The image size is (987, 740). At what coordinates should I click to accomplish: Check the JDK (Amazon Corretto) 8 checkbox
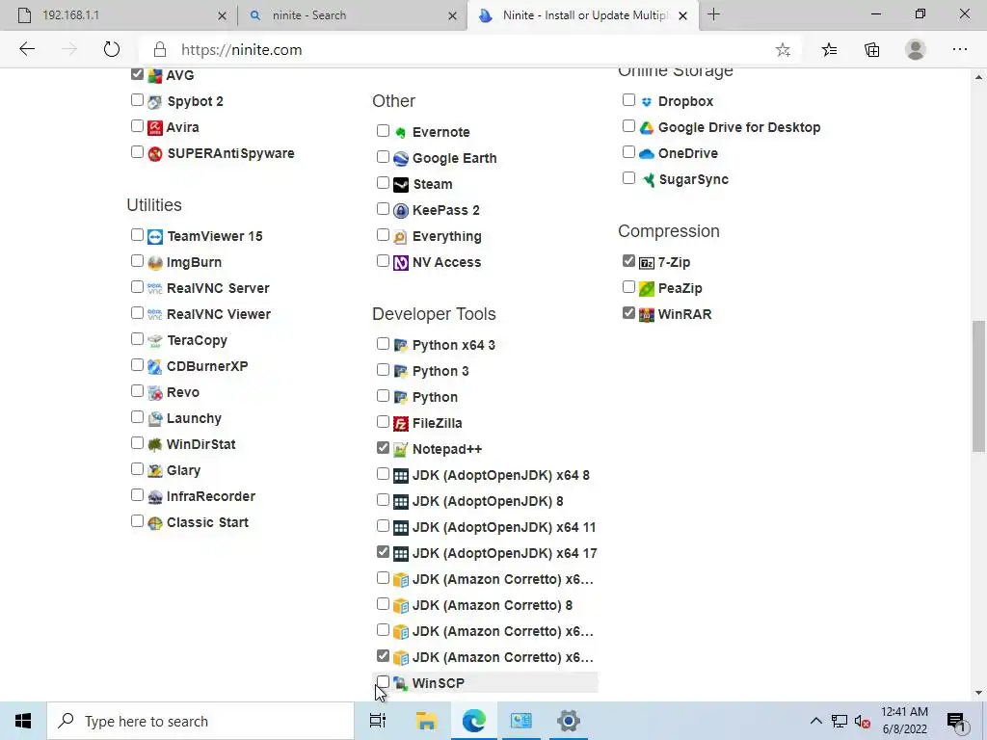pyautogui.click(x=383, y=603)
